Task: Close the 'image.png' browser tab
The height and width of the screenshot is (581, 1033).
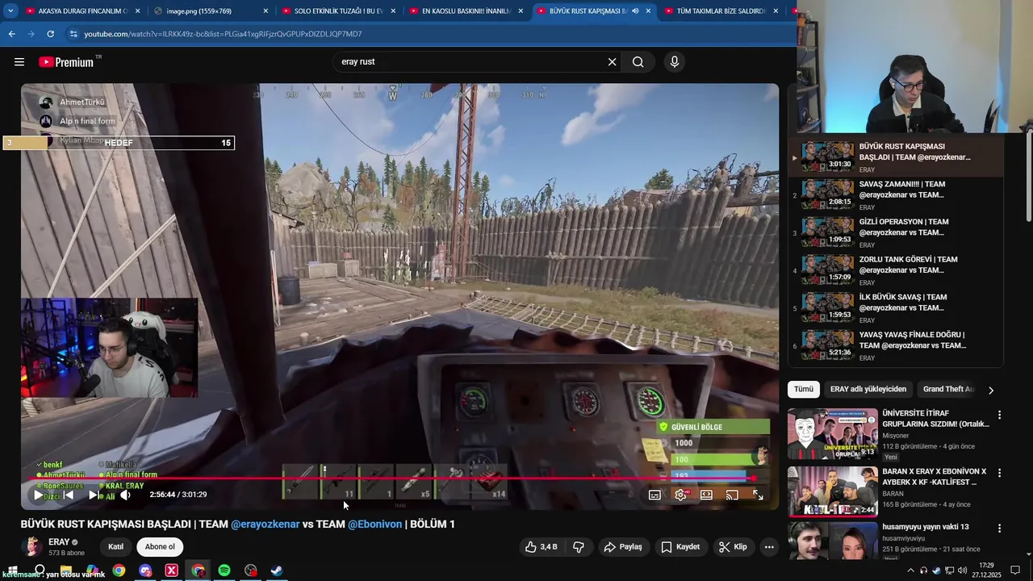Action: [x=266, y=11]
